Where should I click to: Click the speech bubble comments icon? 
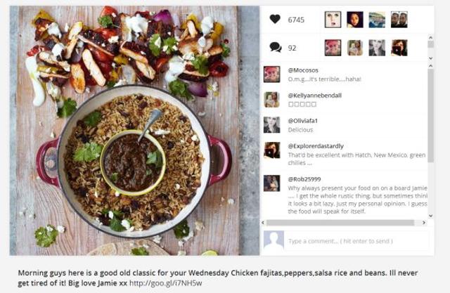pos(275,47)
